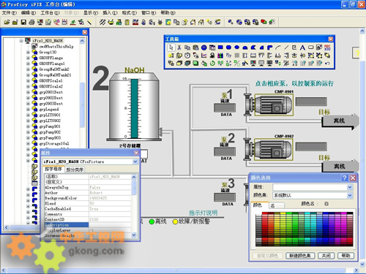Expand the grpPump901 tree node
366x274 pixels.
[x=28, y=126]
